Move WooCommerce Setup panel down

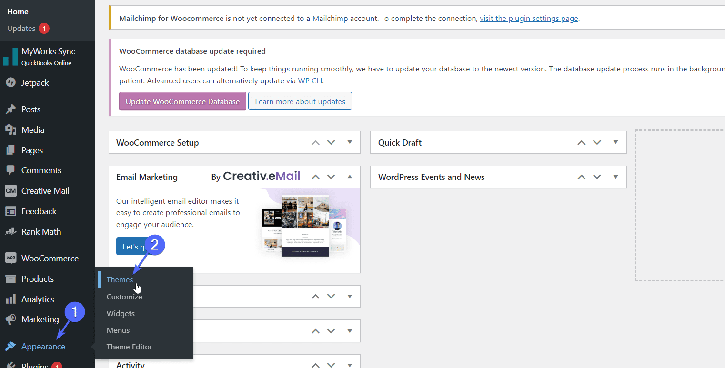[331, 142]
